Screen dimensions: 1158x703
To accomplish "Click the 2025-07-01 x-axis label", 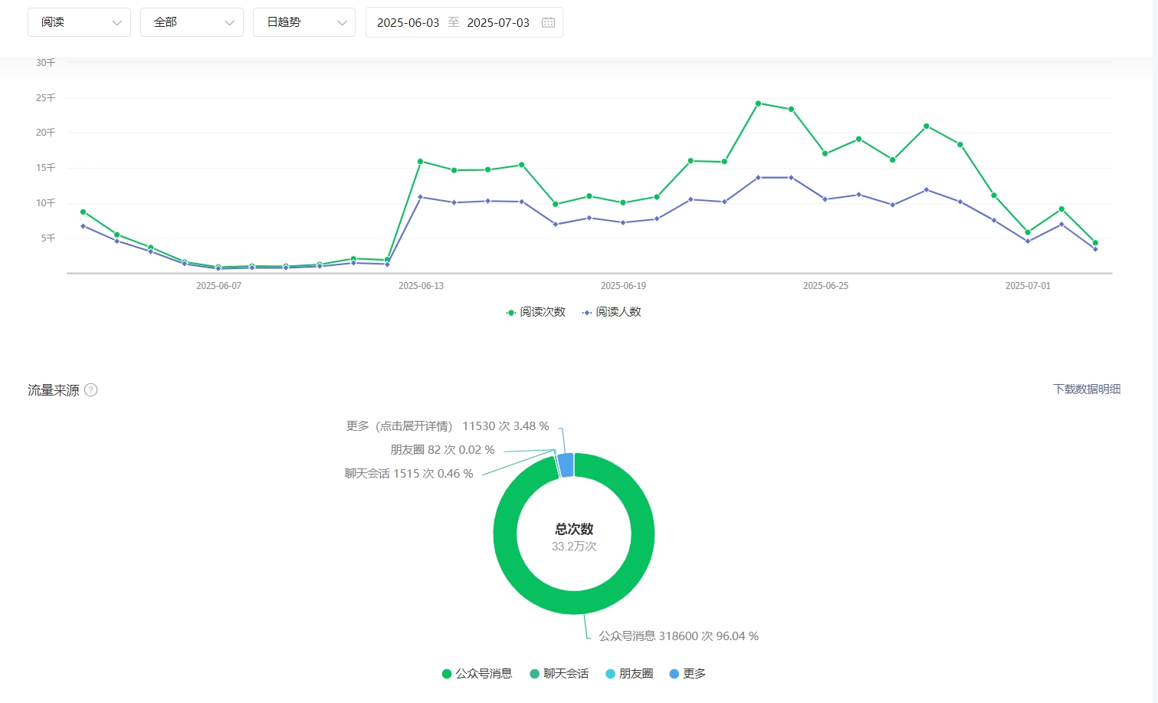I will coord(1028,286).
